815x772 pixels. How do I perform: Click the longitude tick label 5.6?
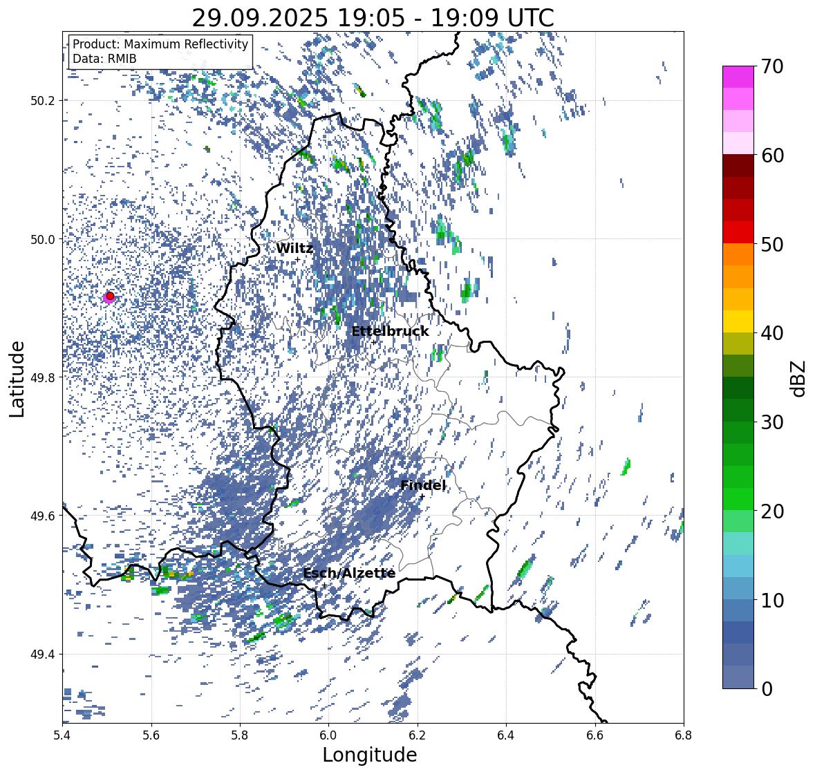tap(151, 735)
